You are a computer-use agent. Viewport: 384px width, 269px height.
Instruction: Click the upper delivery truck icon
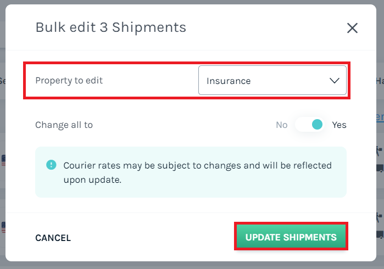380,168
